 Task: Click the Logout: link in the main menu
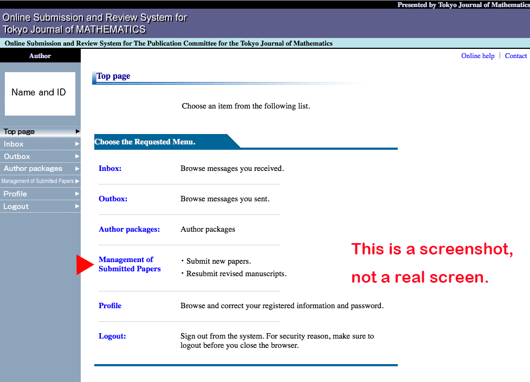coord(112,336)
